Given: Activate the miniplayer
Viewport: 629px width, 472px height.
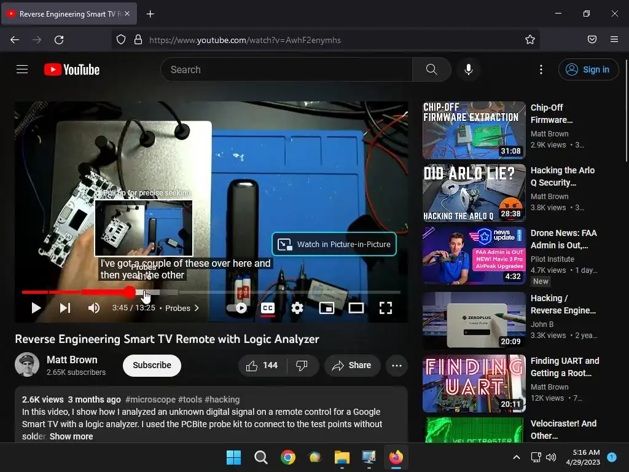Looking at the screenshot, I should tap(327, 308).
